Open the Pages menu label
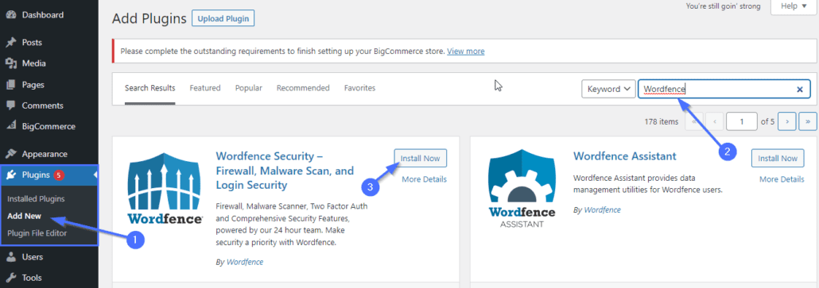The image size is (819, 288). point(33,84)
